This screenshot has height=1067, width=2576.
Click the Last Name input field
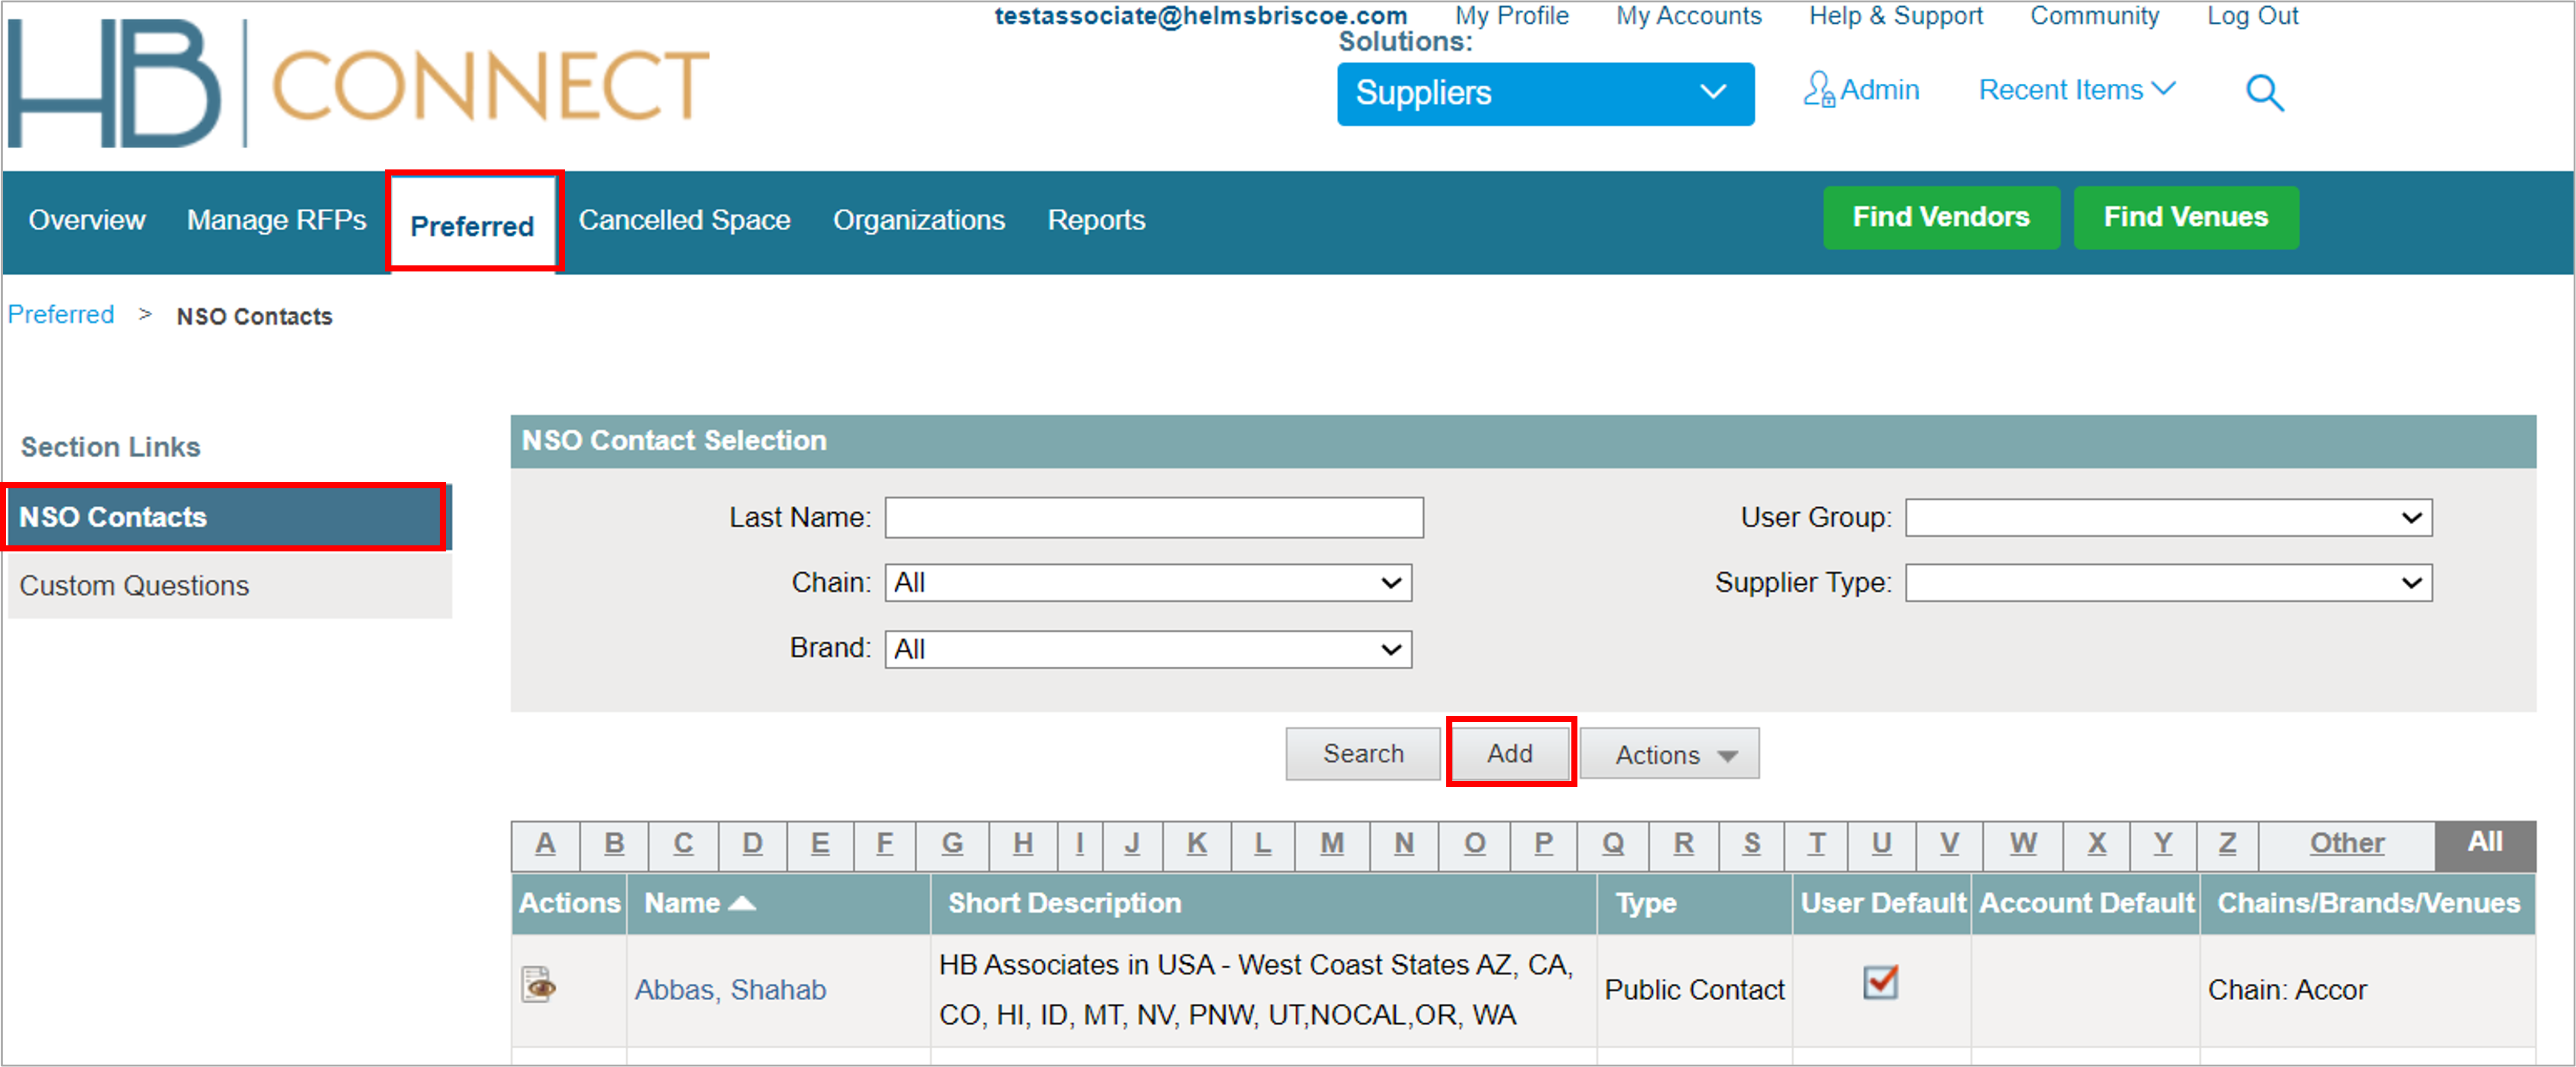tap(1153, 518)
